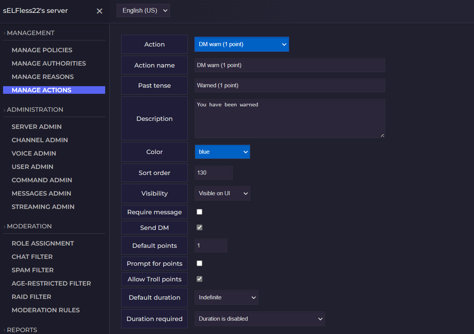The image size is (474, 334).
Task: Open Raid Filter settings
Action: [32, 297]
